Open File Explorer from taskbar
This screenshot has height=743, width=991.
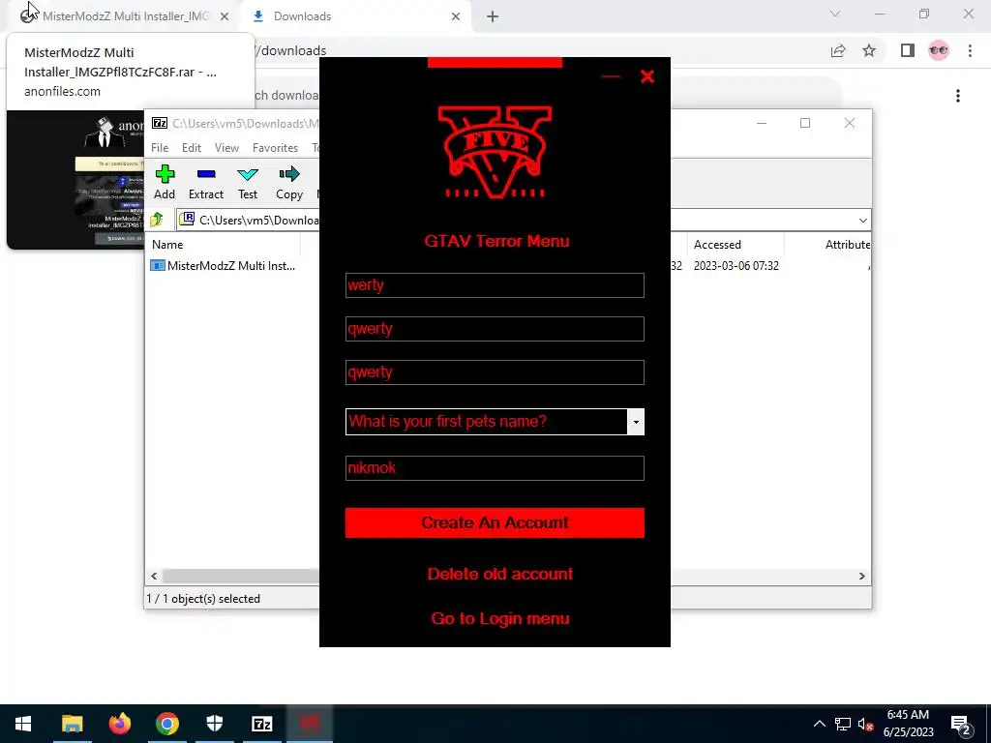pyautogui.click(x=72, y=724)
